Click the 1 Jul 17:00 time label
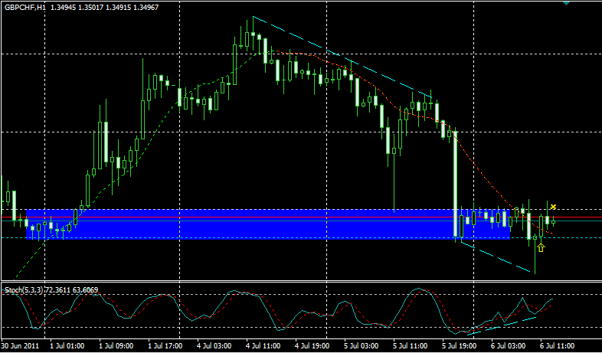Screen dimensions: 602x353 click(x=165, y=345)
